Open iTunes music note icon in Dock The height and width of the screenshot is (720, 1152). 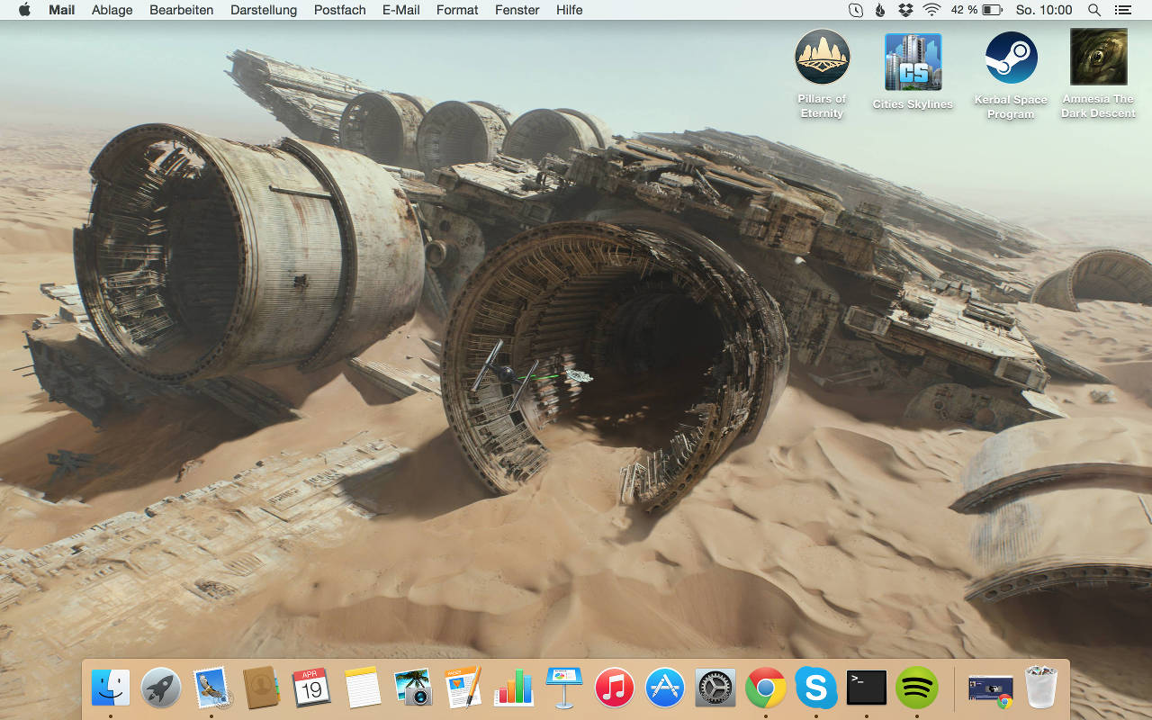point(615,688)
